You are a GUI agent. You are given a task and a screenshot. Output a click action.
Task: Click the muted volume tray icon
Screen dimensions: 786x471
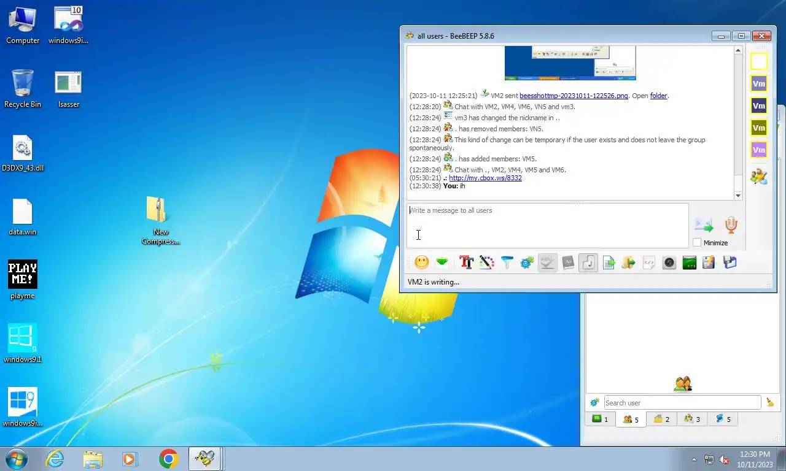[724, 459]
